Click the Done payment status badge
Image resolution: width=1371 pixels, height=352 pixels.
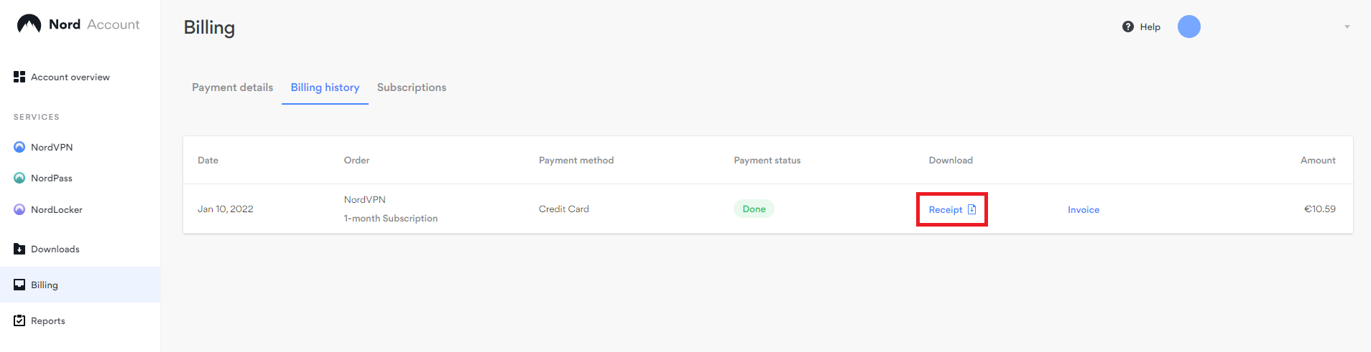[x=754, y=209]
